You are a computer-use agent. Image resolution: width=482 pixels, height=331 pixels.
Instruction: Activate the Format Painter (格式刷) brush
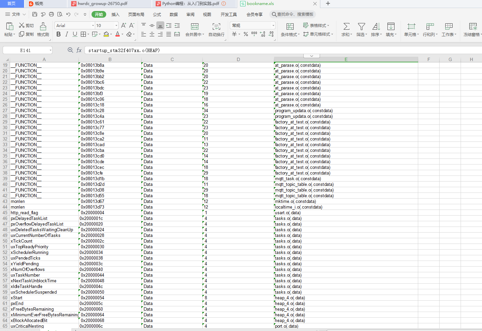(43, 26)
